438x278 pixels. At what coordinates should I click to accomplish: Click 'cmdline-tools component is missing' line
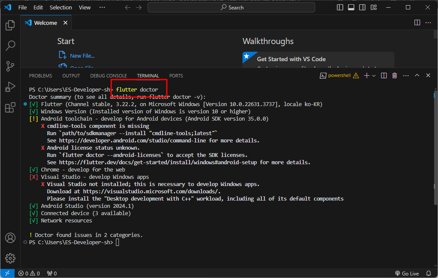pos(98,126)
